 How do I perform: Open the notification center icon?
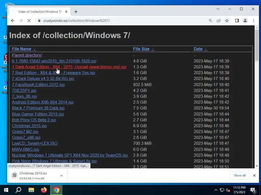click(253, 190)
